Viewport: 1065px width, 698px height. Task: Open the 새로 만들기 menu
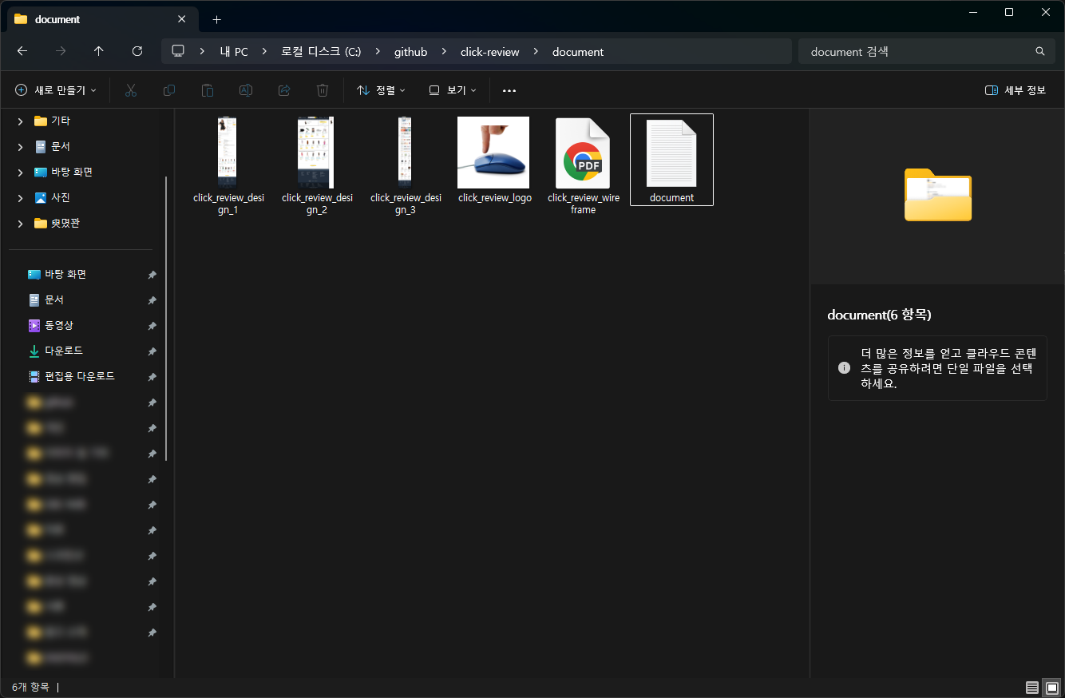point(56,90)
